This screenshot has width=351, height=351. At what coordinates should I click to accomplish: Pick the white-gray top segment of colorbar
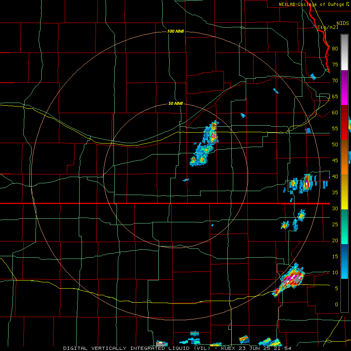[344, 52]
